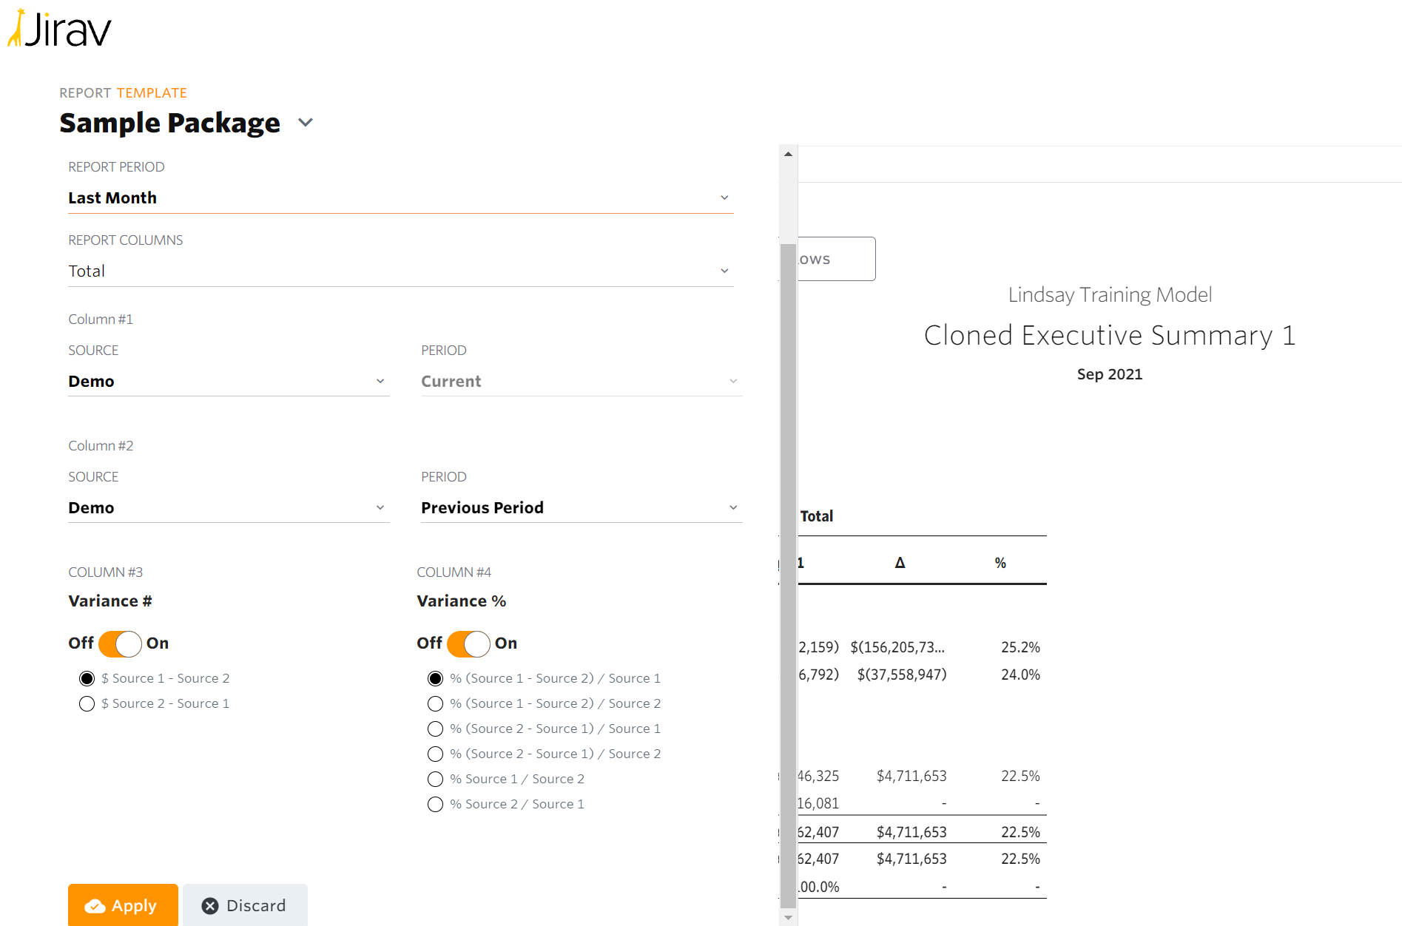The image size is (1402, 926).
Task: Toggle the Variance # switch
Action: tap(120, 643)
